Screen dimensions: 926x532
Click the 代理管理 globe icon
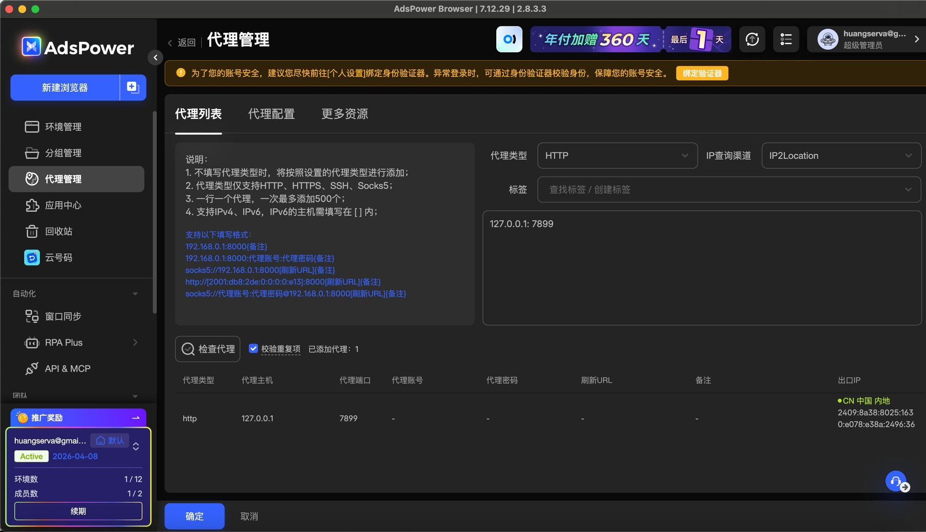tap(32, 179)
